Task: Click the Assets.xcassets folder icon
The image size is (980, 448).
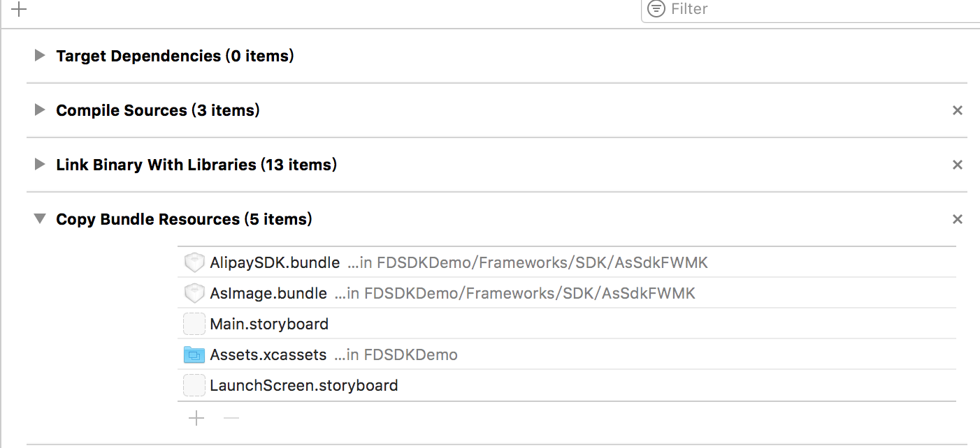Action: (194, 355)
